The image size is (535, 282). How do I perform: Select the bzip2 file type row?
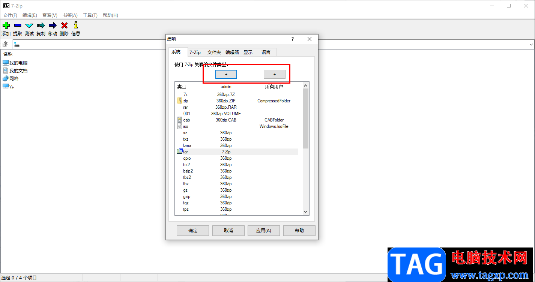click(x=237, y=171)
